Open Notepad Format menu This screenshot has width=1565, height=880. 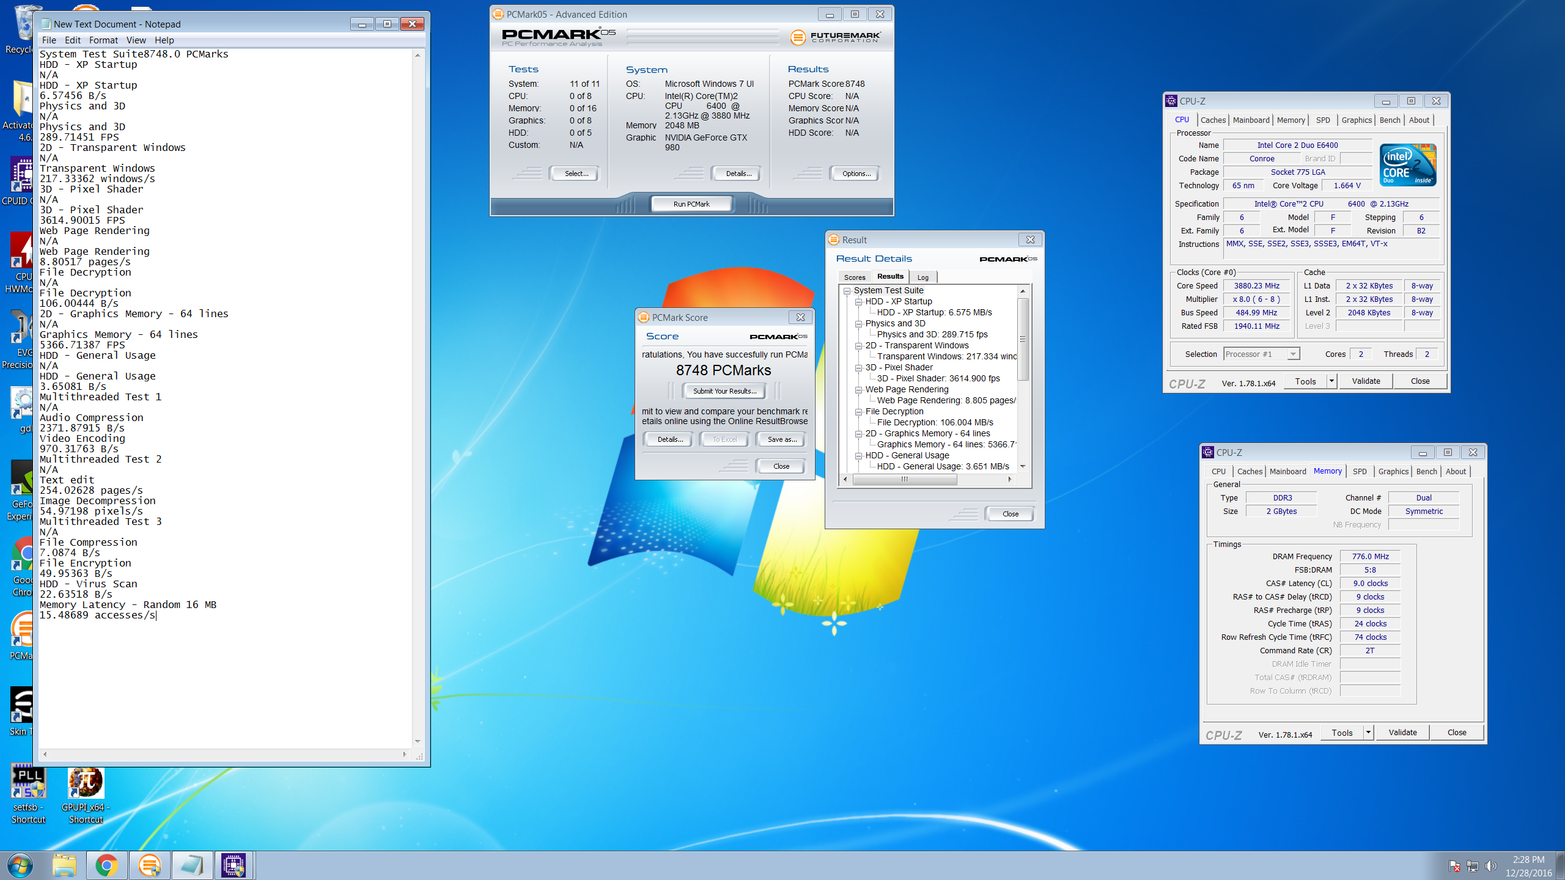103,40
